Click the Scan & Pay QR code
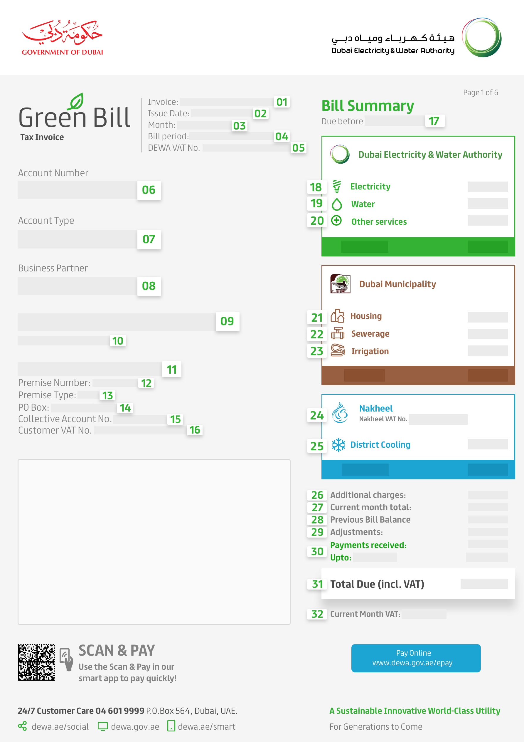524x742 pixels. coord(36,662)
